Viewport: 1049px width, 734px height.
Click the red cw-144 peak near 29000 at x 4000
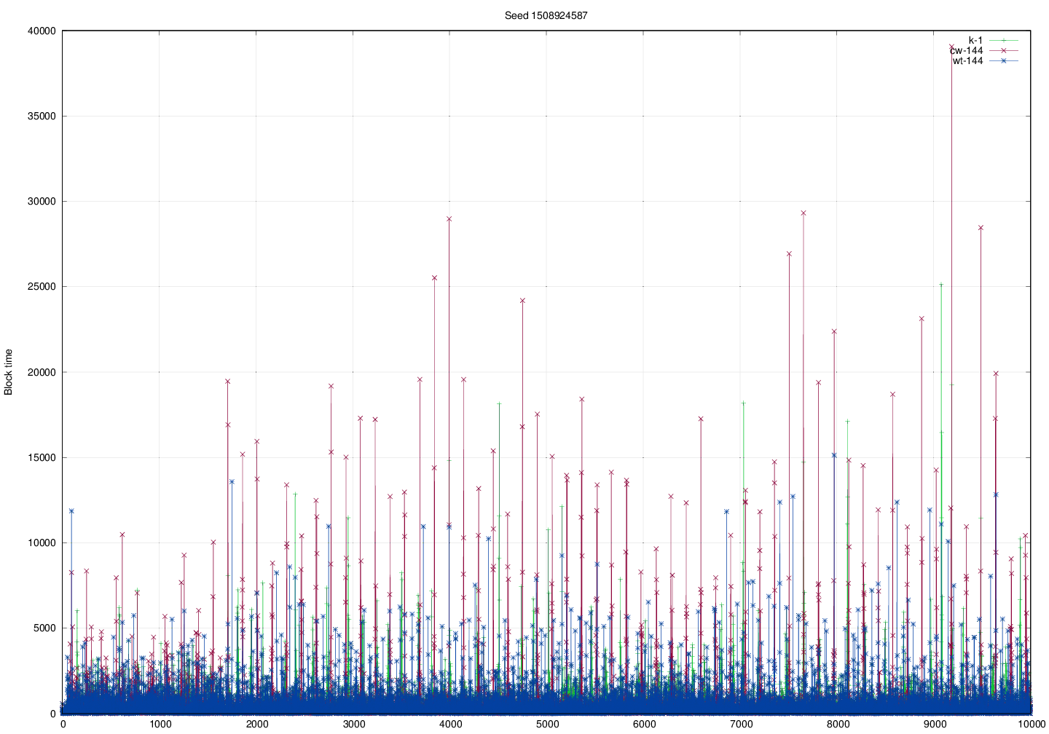(x=449, y=218)
